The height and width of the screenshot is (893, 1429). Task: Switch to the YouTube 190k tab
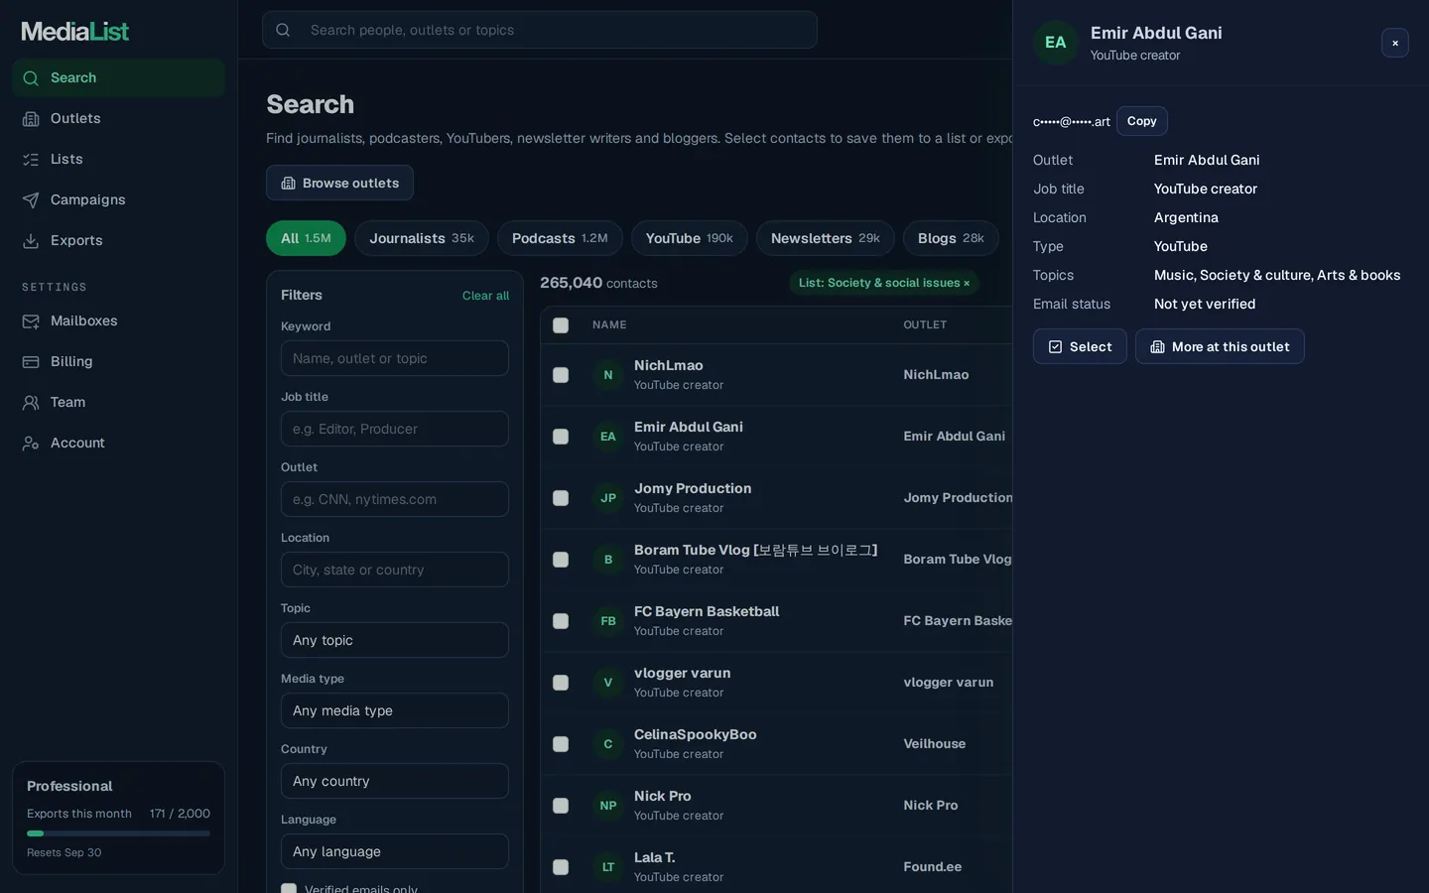point(690,238)
